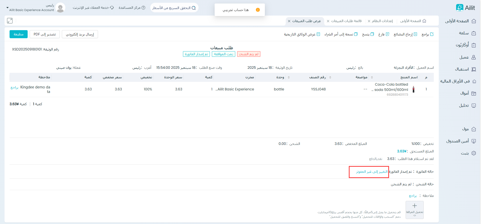Image resolution: width=481 pixels, height=224 pixels.
Task: Click export to PDF (تصدير إلى PDF) button
Action: pyautogui.click(x=45, y=34)
